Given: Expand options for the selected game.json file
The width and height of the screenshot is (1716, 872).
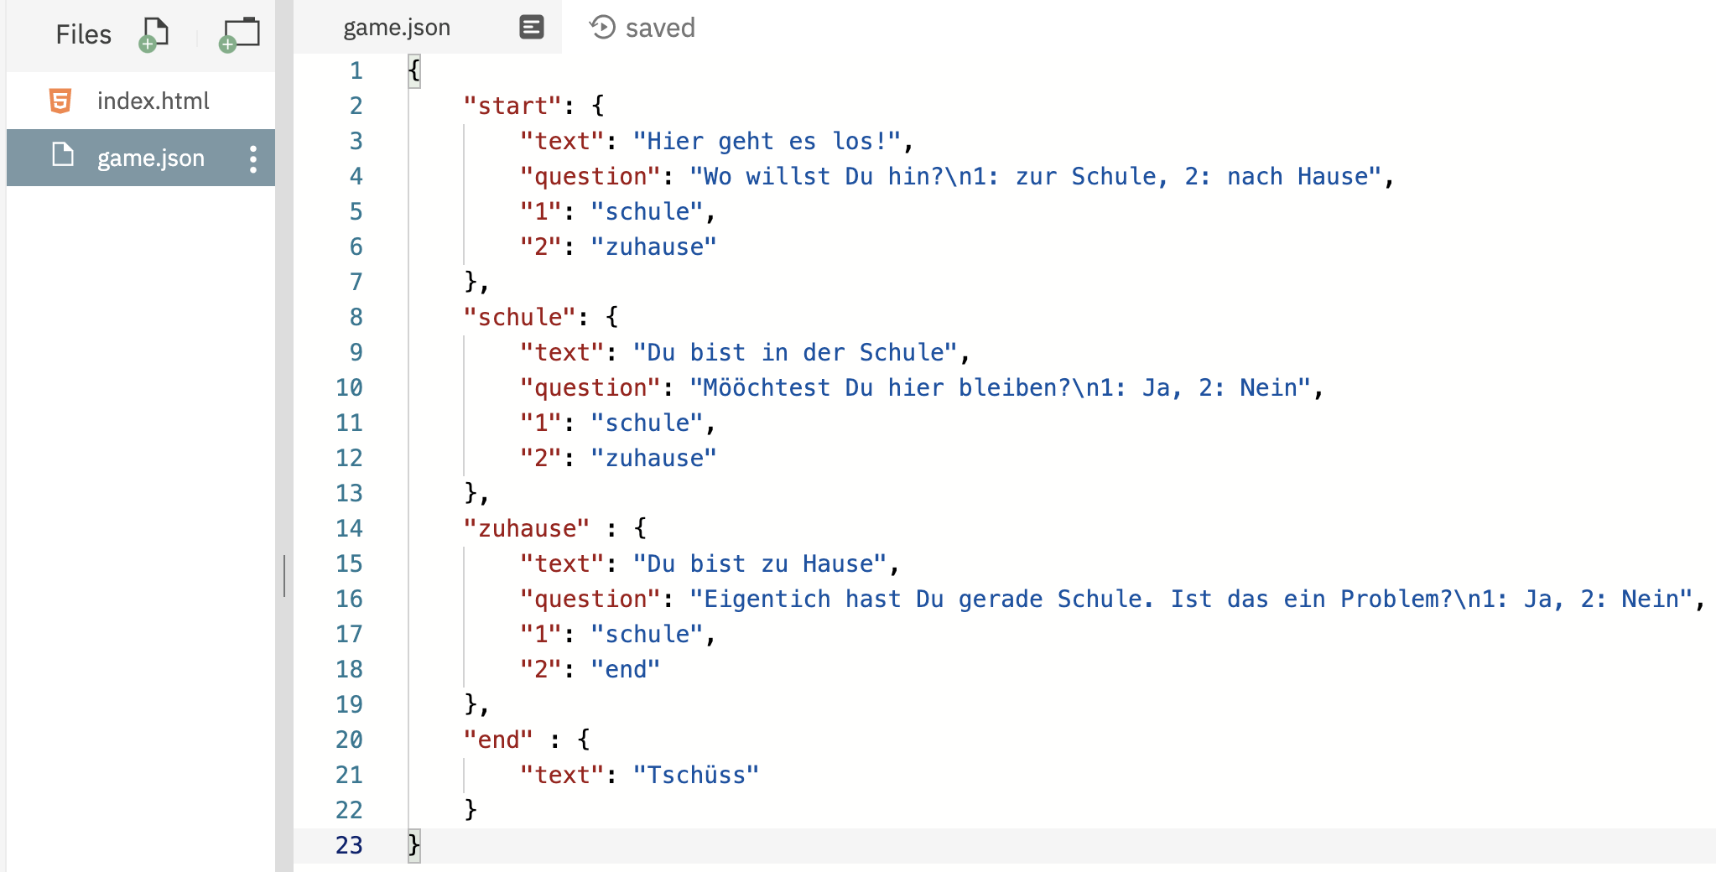Looking at the screenshot, I should 254,158.
